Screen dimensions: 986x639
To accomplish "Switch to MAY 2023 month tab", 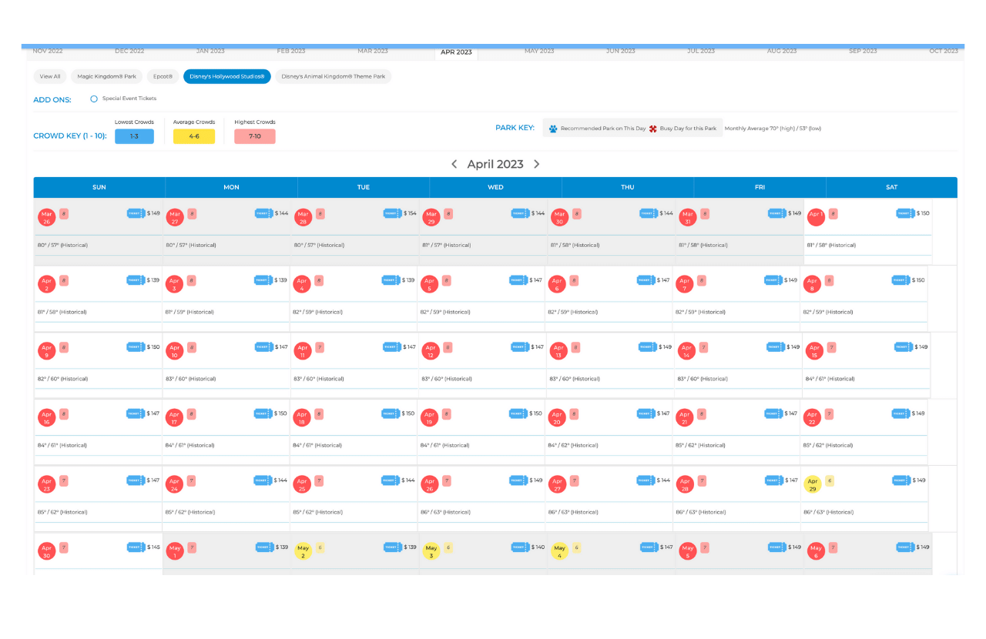I will (539, 51).
